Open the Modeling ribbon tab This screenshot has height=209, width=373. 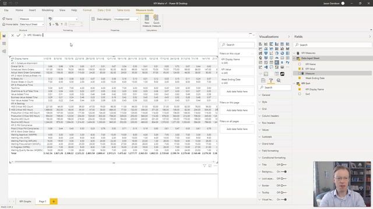coord(48,10)
